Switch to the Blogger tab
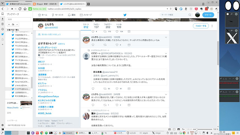 (45, 4)
